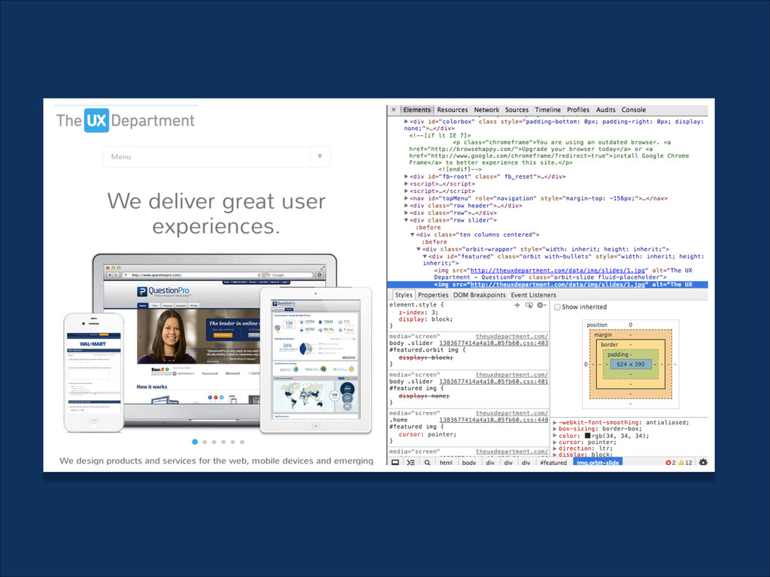Image resolution: width=770 pixels, height=577 pixels.
Task: Click the magnifier select-element icon
Action: (x=427, y=463)
